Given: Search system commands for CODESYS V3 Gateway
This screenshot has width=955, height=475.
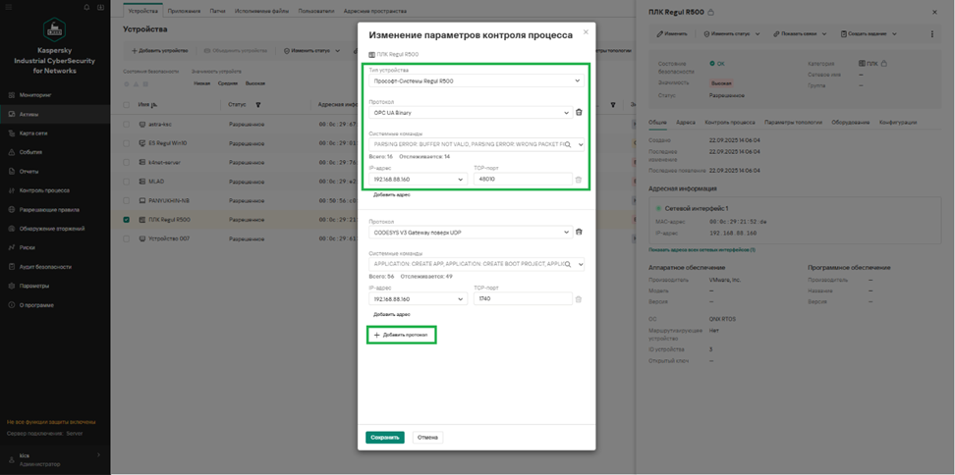Looking at the screenshot, I should click(x=568, y=264).
